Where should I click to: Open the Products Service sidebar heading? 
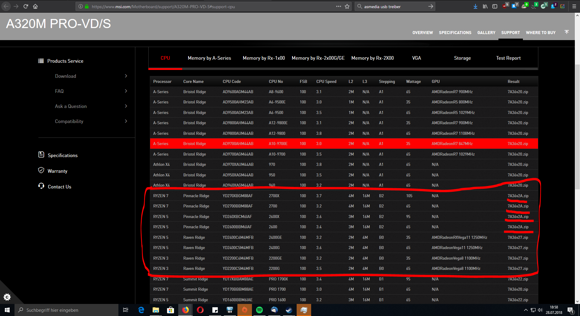[61, 61]
